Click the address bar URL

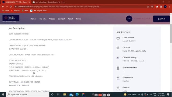(x=59, y=6)
